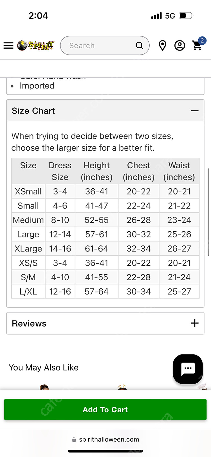211x457 pixels.
Task: Tap the Reviews heading text
Action: pyautogui.click(x=29, y=323)
